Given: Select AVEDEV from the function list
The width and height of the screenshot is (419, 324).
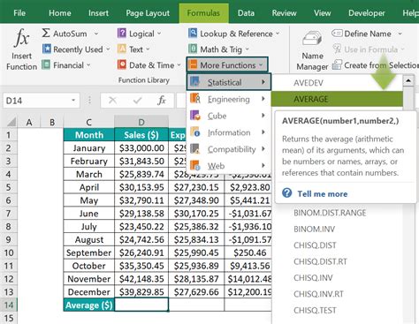Looking at the screenshot, I should coord(337,83).
